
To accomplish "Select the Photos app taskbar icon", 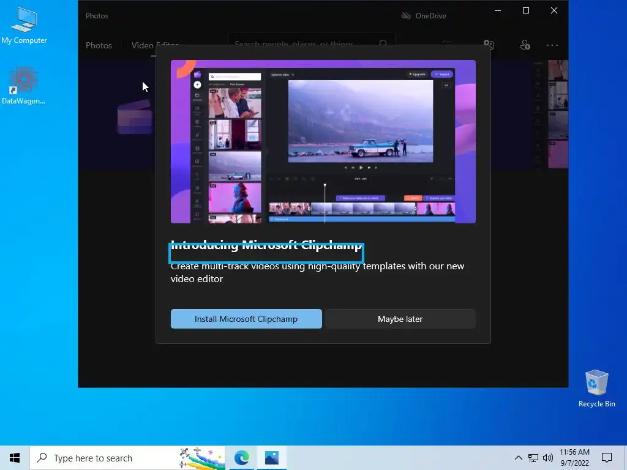I will pos(271,458).
